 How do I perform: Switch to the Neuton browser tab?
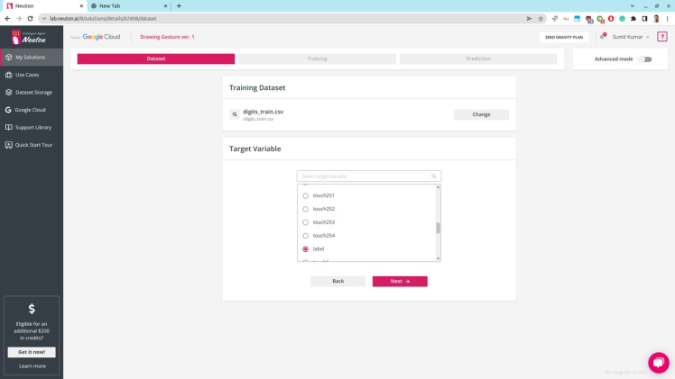coord(43,6)
